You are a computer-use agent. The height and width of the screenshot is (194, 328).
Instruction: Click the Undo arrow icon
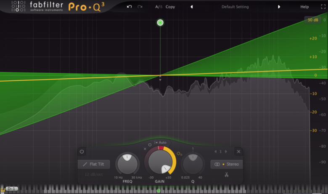(129, 7)
